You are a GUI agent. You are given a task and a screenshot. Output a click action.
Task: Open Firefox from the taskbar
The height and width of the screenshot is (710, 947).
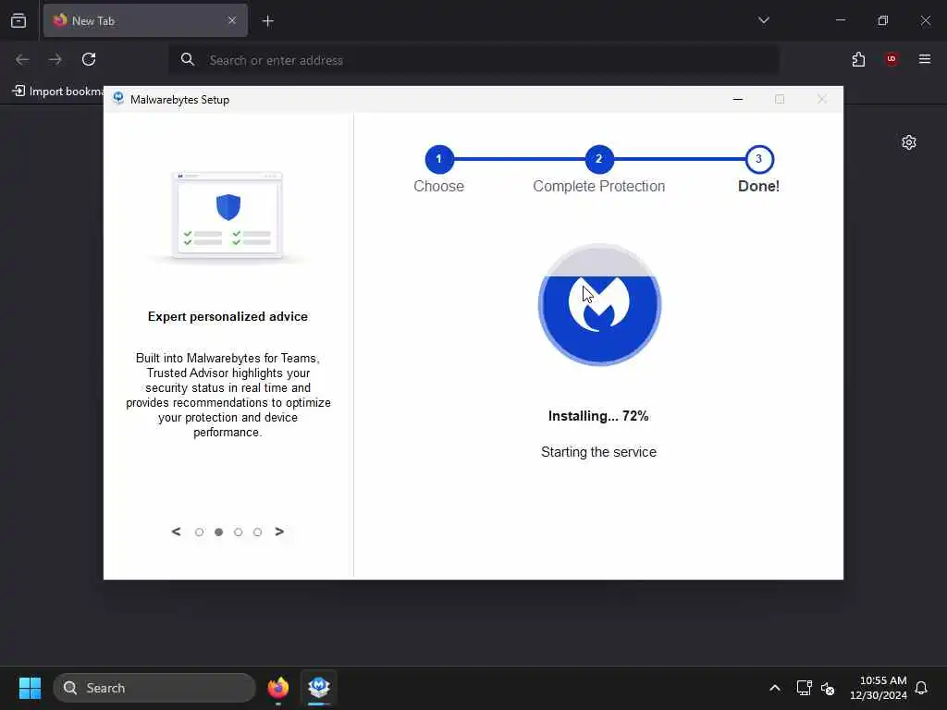[278, 688]
